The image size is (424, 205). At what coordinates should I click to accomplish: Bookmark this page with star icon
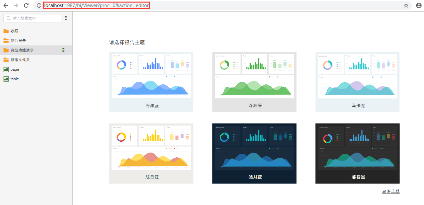coord(406,5)
